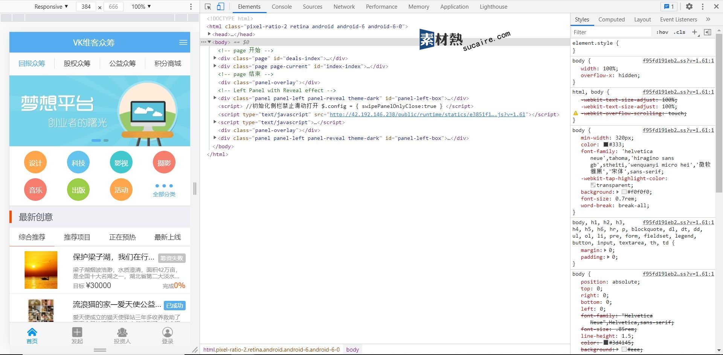Open DevTools settings gear

(x=689, y=6)
